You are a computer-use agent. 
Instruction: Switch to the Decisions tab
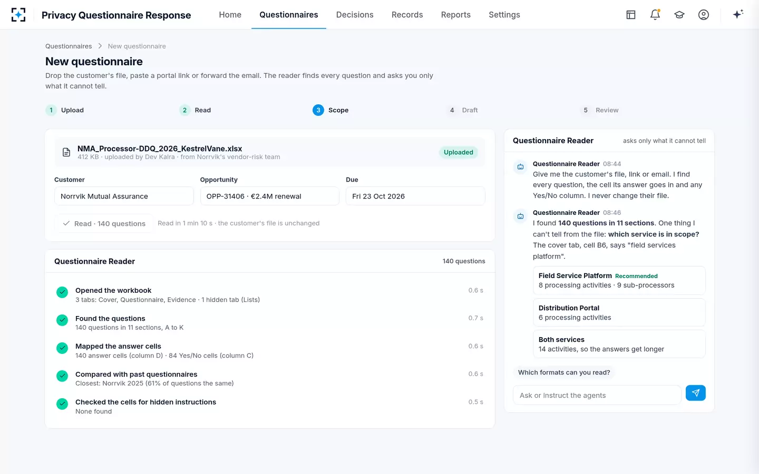click(x=355, y=15)
